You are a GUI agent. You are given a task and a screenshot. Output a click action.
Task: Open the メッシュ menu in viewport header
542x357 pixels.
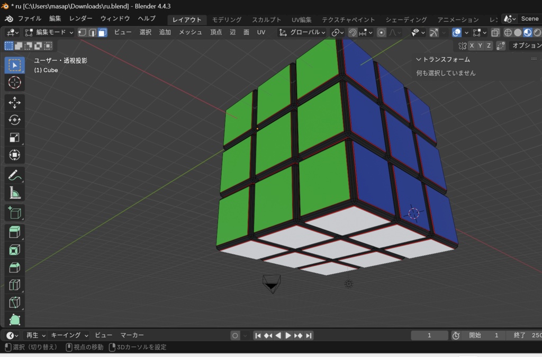coord(191,32)
